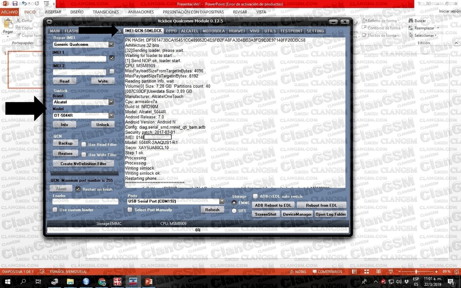461x288 pixels.
Task: Enable Use custom loader checkbox
Action: coord(55,210)
